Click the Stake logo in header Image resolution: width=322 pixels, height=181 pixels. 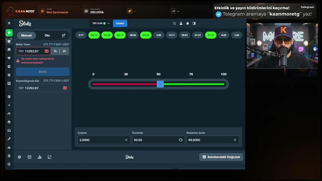[25, 23]
